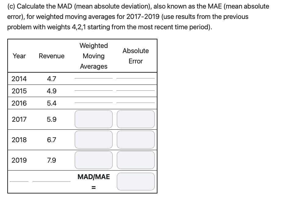Viewport: 281px width, 202px height.
Task: Click the longer blank line beside MAD/MAE row
Action: click(51, 181)
